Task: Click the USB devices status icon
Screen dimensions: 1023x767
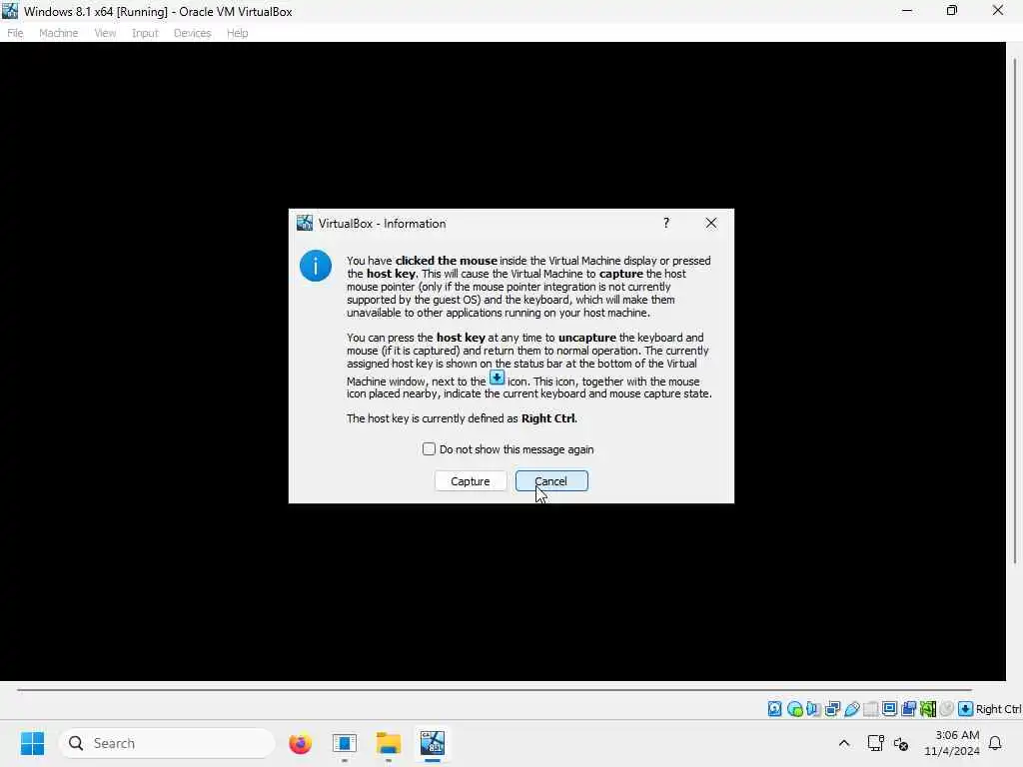Action: (851, 709)
